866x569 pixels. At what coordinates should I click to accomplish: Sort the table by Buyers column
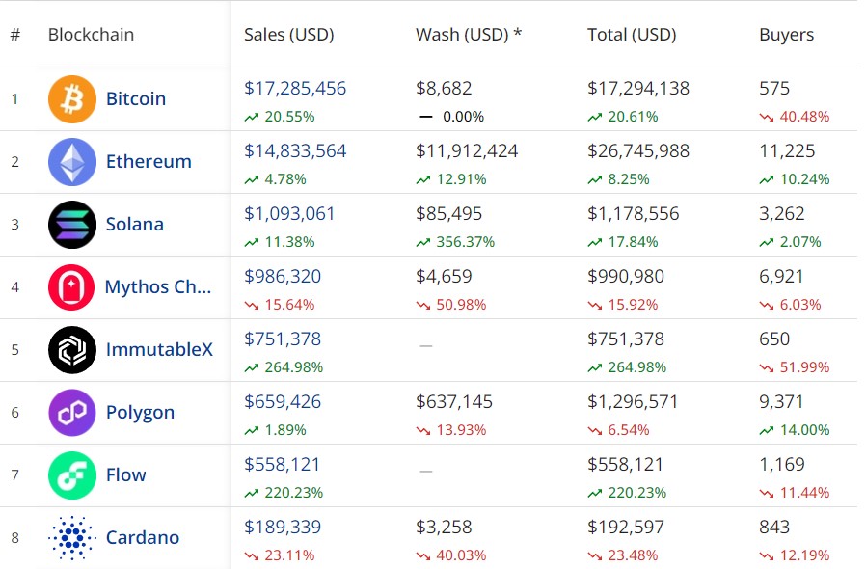[786, 35]
